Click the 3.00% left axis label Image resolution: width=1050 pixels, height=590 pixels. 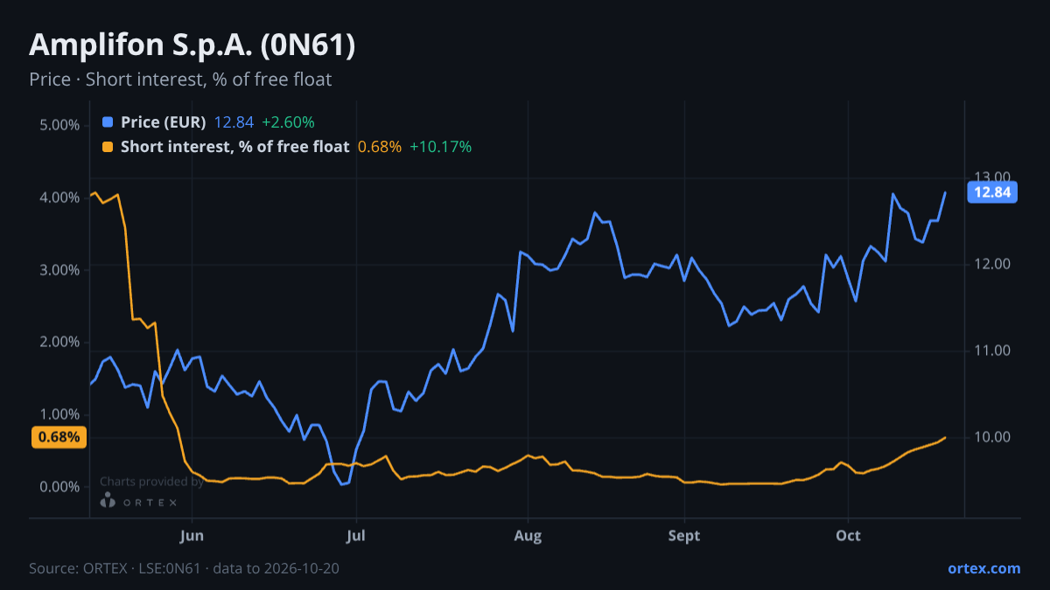59,270
